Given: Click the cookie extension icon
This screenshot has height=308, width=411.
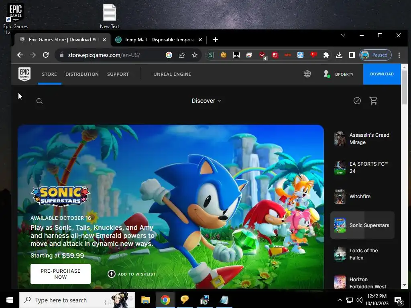Looking at the screenshot, I should (223, 55).
